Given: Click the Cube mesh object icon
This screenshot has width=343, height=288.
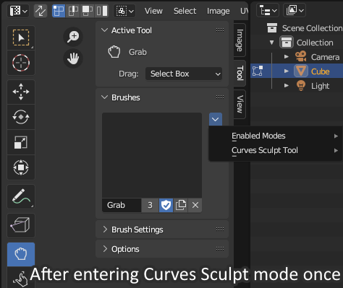Looking at the screenshot, I should tap(301, 71).
